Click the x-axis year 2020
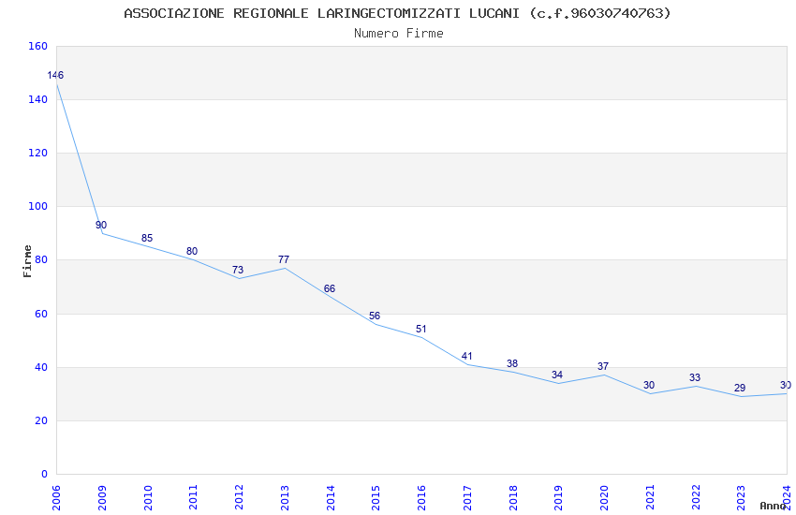 (604, 497)
